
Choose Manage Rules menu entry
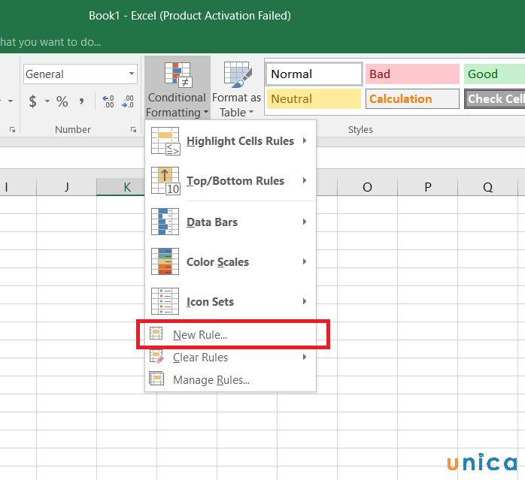[211, 380]
